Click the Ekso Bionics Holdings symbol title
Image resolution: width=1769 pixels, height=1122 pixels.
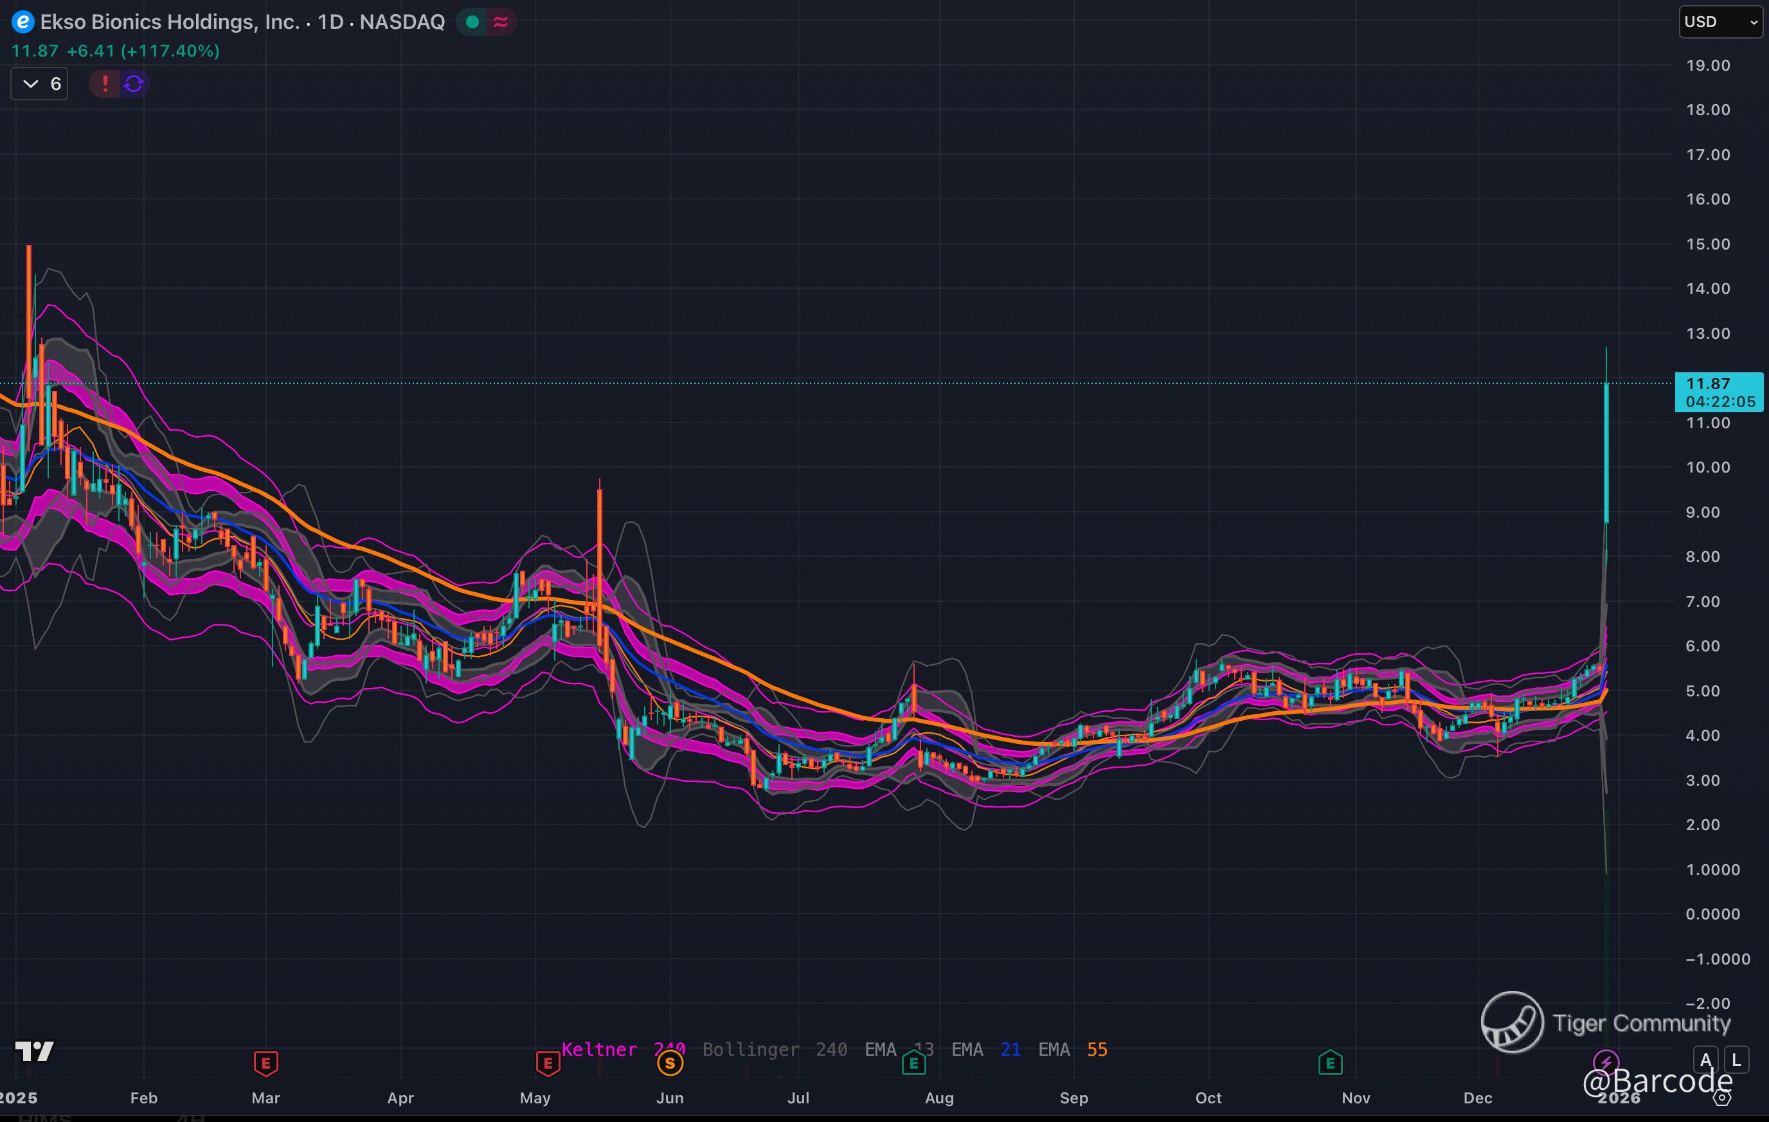tap(169, 22)
